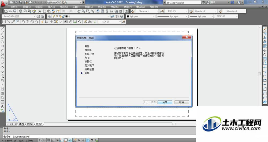Click the Plot printer icon in standard toolbar

(x=21, y=11)
